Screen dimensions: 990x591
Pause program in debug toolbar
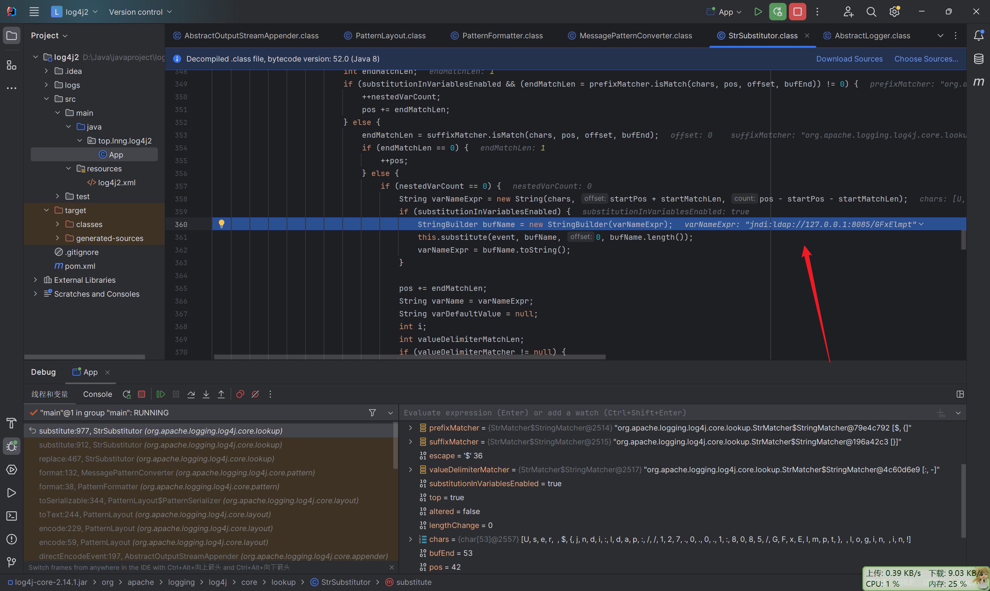[x=176, y=394]
